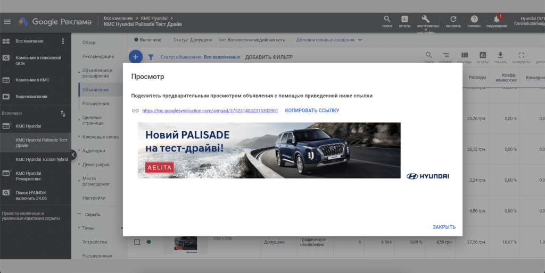Expand Additional details dropdown

(x=329, y=40)
